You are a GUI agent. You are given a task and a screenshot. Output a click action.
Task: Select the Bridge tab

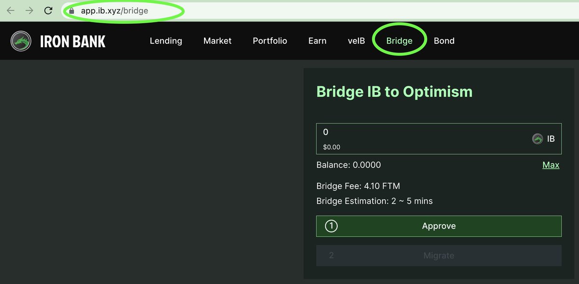pyautogui.click(x=400, y=41)
